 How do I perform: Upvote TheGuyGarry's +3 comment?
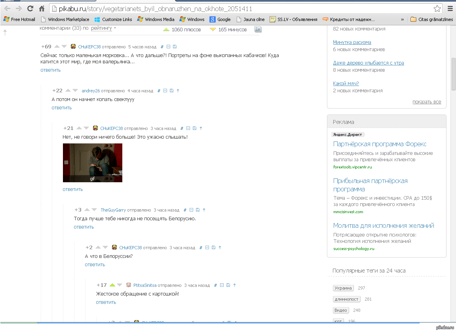tap(87, 210)
